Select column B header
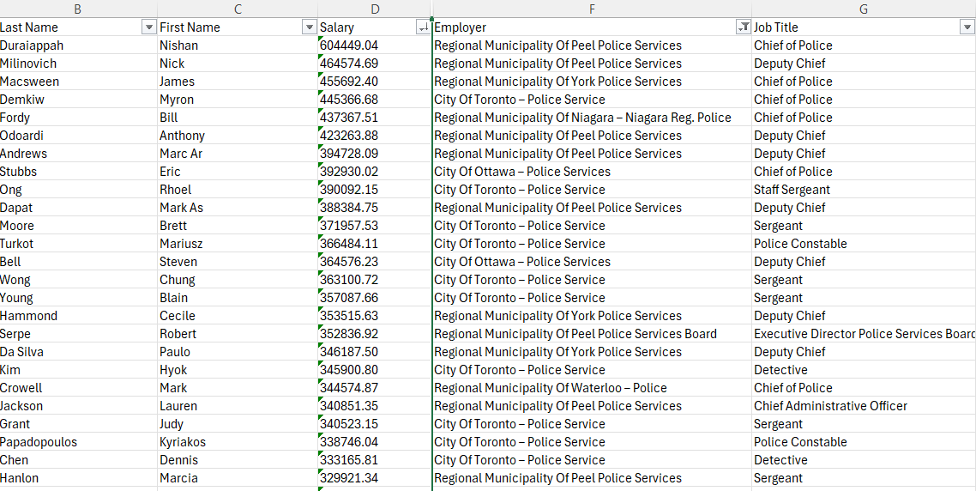The image size is (976, 491). tap(78, 9)
